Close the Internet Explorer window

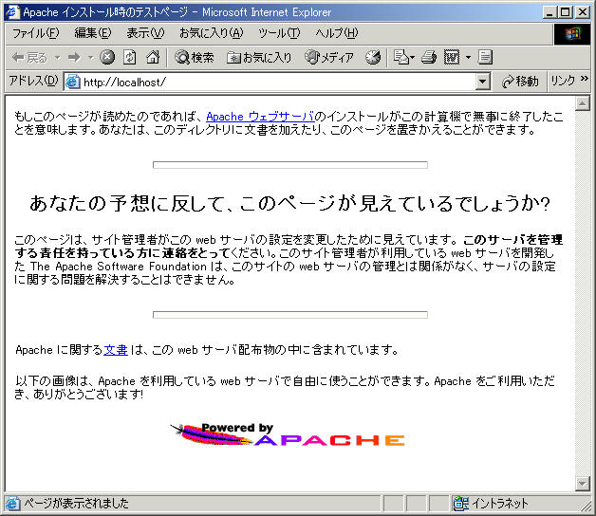tap(583, 12)
